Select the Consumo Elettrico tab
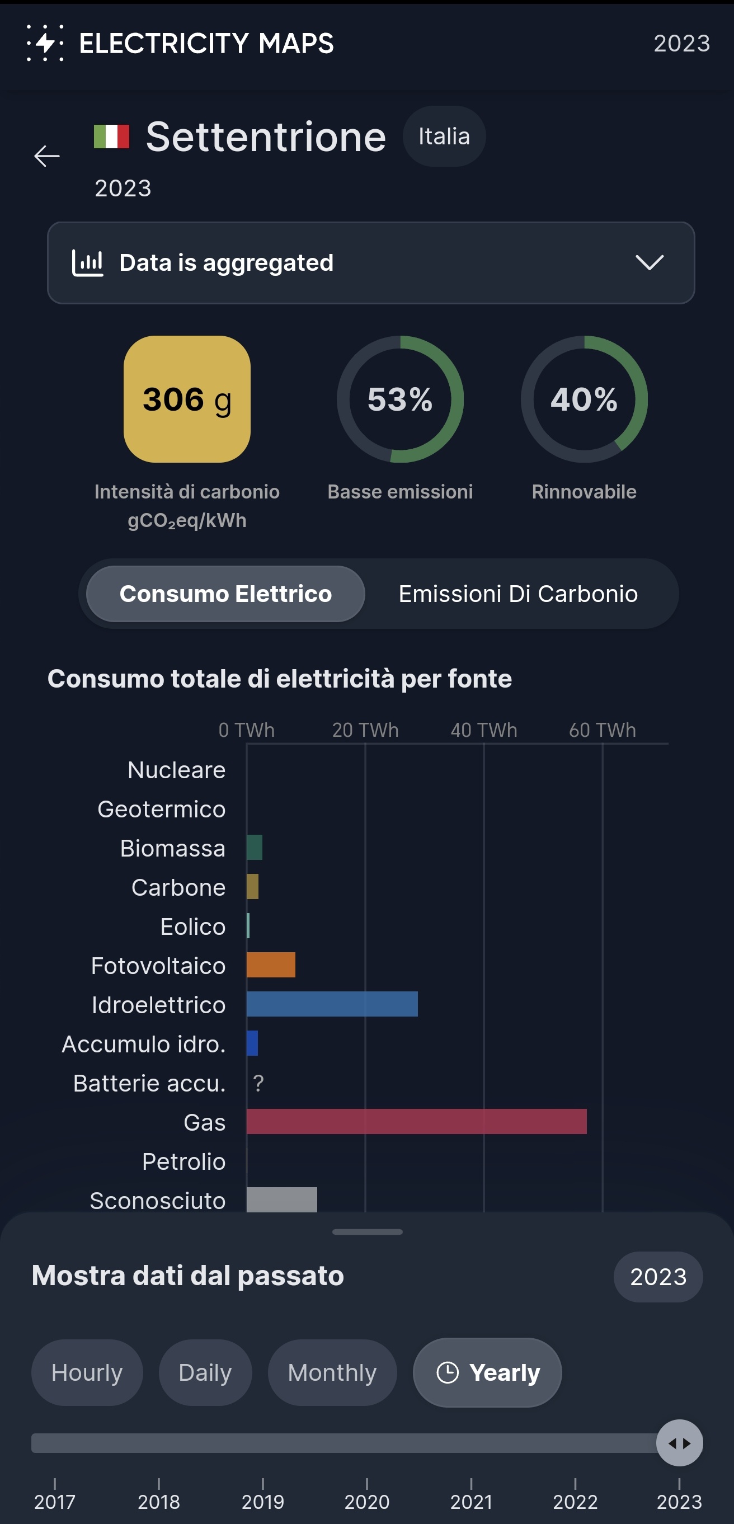The height and width of the screenshot is (1524, 734). coord(226,594)
